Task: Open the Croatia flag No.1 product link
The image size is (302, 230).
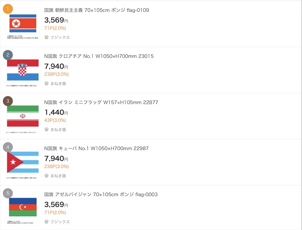Action: point(99,56)
